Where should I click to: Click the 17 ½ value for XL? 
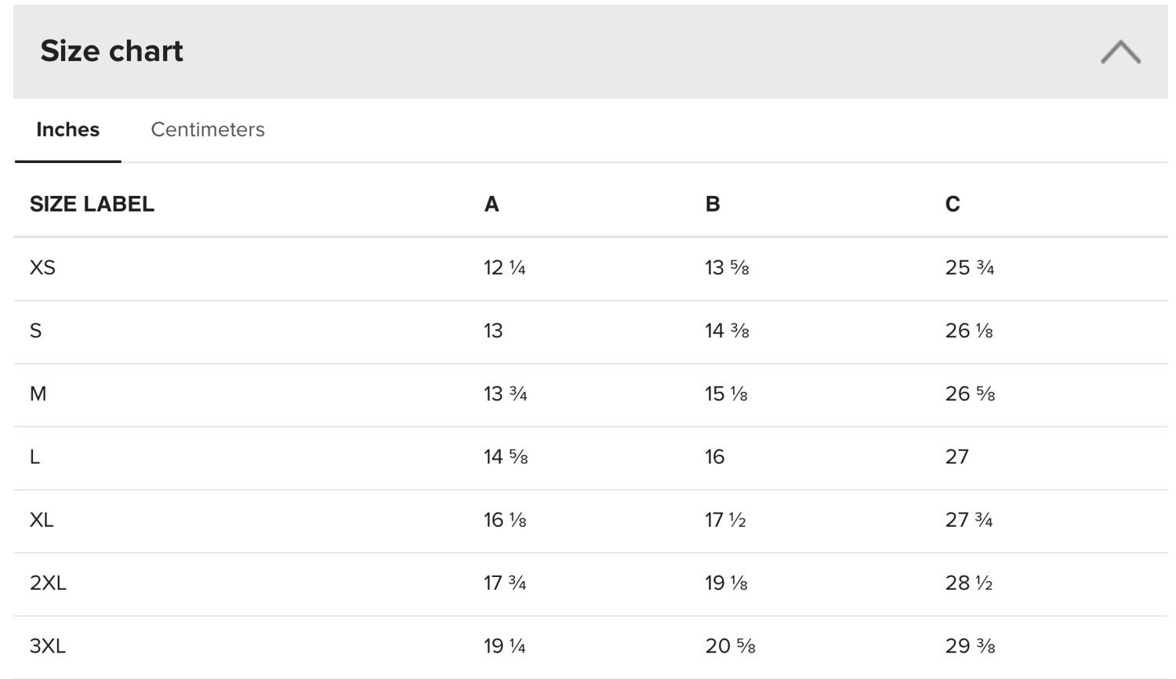pyautogui.click(x=725, y=520)
